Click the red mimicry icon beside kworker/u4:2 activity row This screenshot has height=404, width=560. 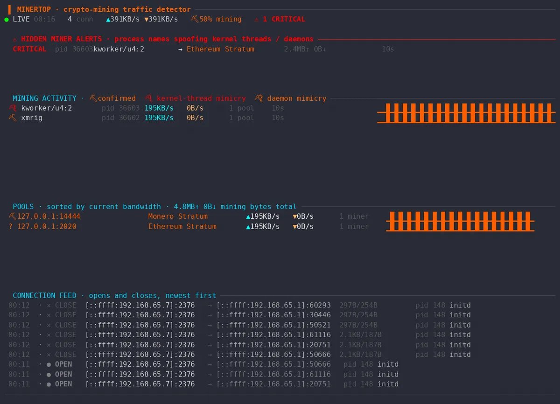[13, 108]
